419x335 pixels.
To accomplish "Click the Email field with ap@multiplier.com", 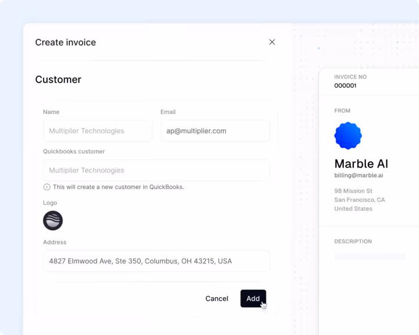I will coord(215,131).
